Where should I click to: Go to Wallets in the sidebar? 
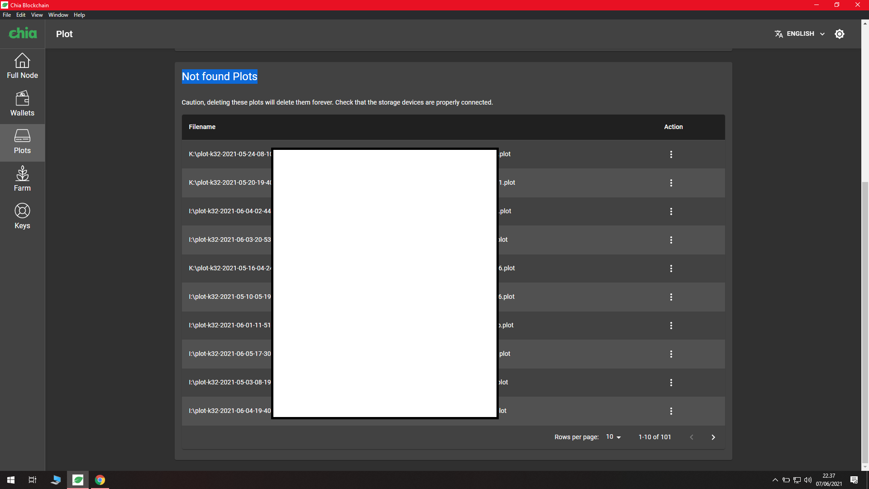(22, 104)
